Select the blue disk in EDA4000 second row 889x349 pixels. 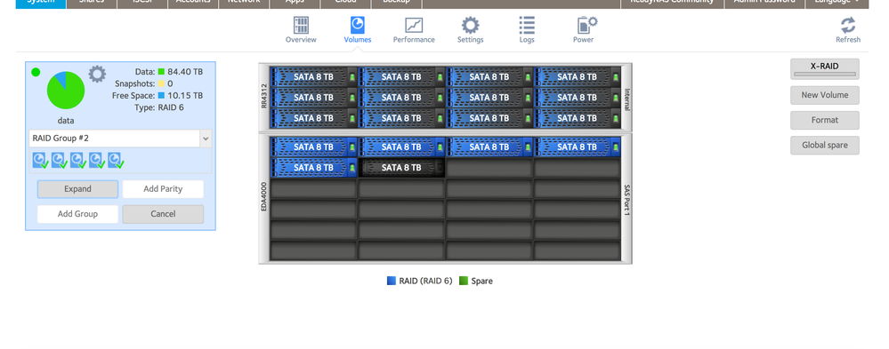313,168
